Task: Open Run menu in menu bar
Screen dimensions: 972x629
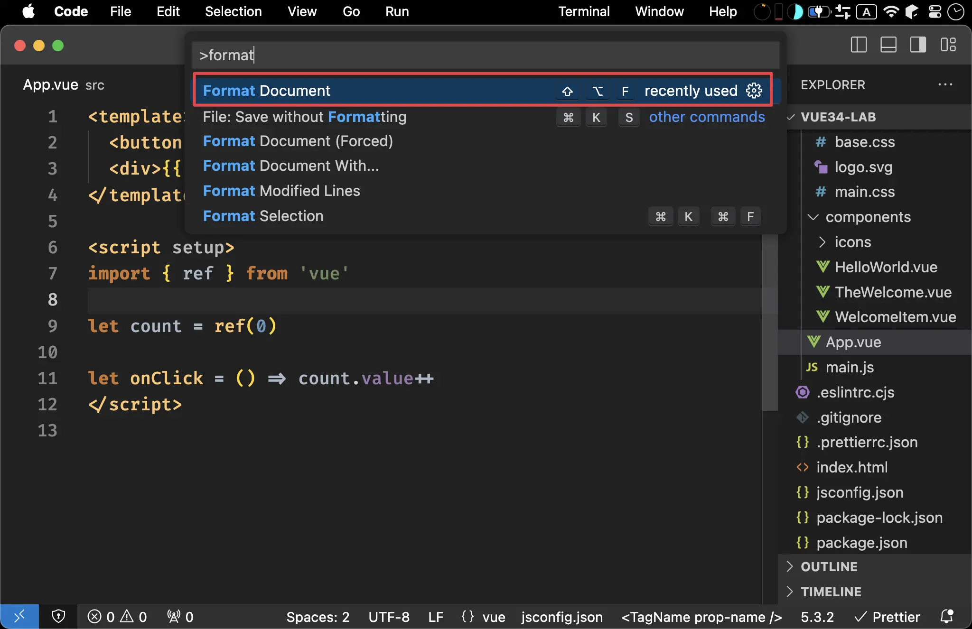Action: (x=397, y=11)
